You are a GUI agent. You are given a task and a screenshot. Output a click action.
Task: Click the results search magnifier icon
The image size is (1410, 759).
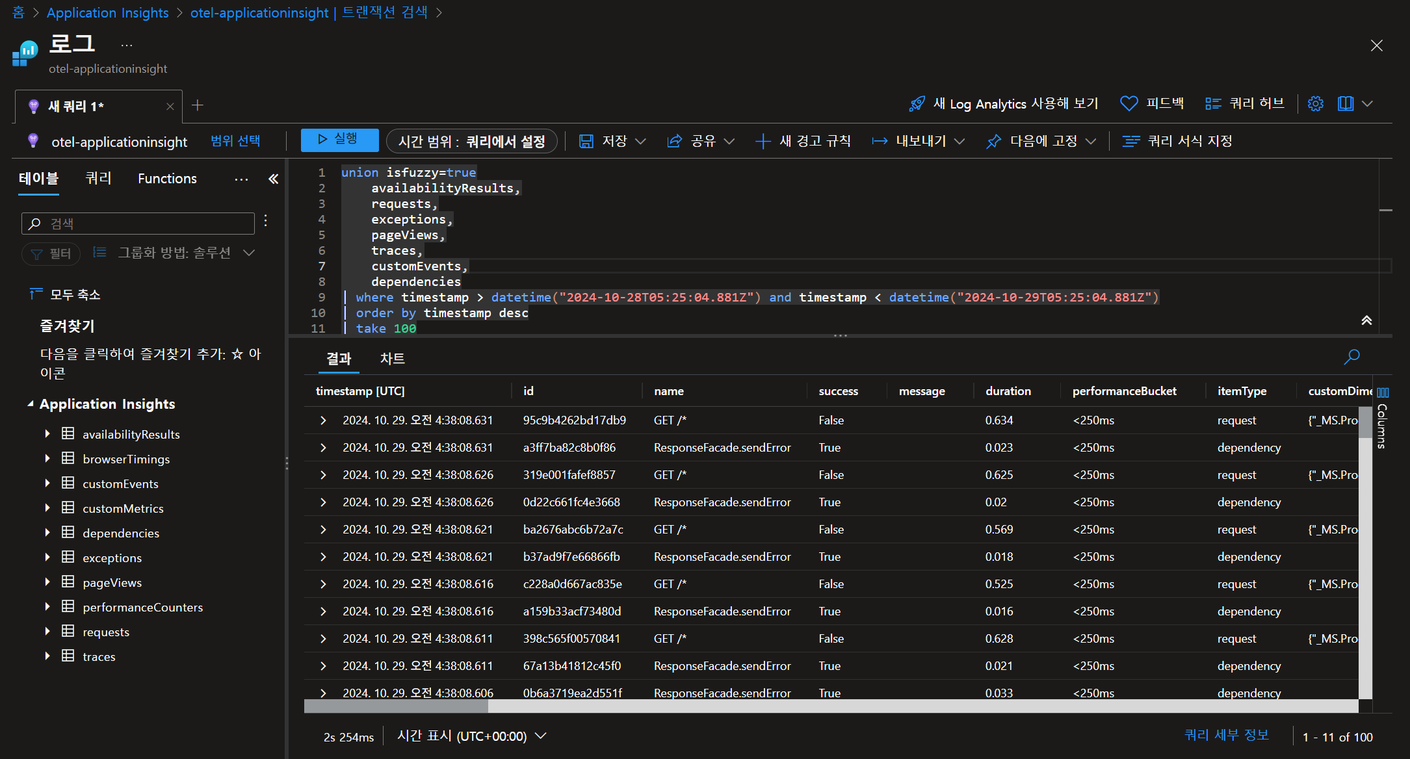1351,357
